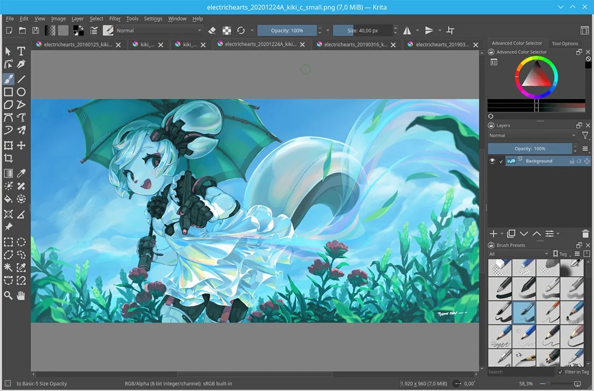Hide the Background layer eye icon
This screenshot has height=391, width=594.
(492, 161)
